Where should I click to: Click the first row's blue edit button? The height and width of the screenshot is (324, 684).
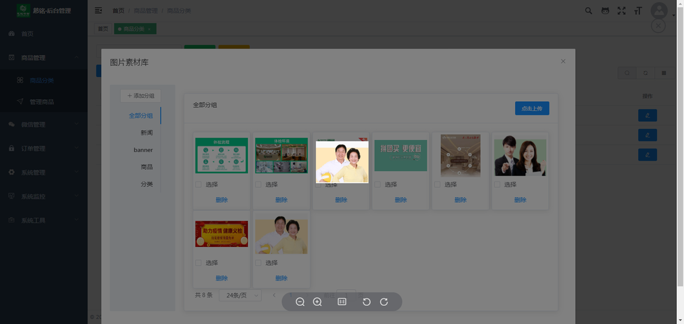click(647, 115)
